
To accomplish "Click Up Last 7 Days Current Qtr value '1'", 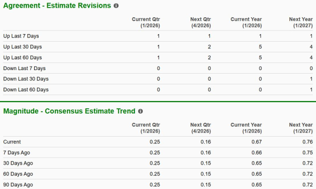I will coord(159,36).
